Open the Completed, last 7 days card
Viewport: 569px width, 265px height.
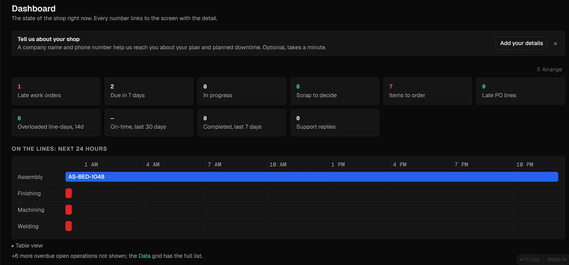click(x=242, y=123)
